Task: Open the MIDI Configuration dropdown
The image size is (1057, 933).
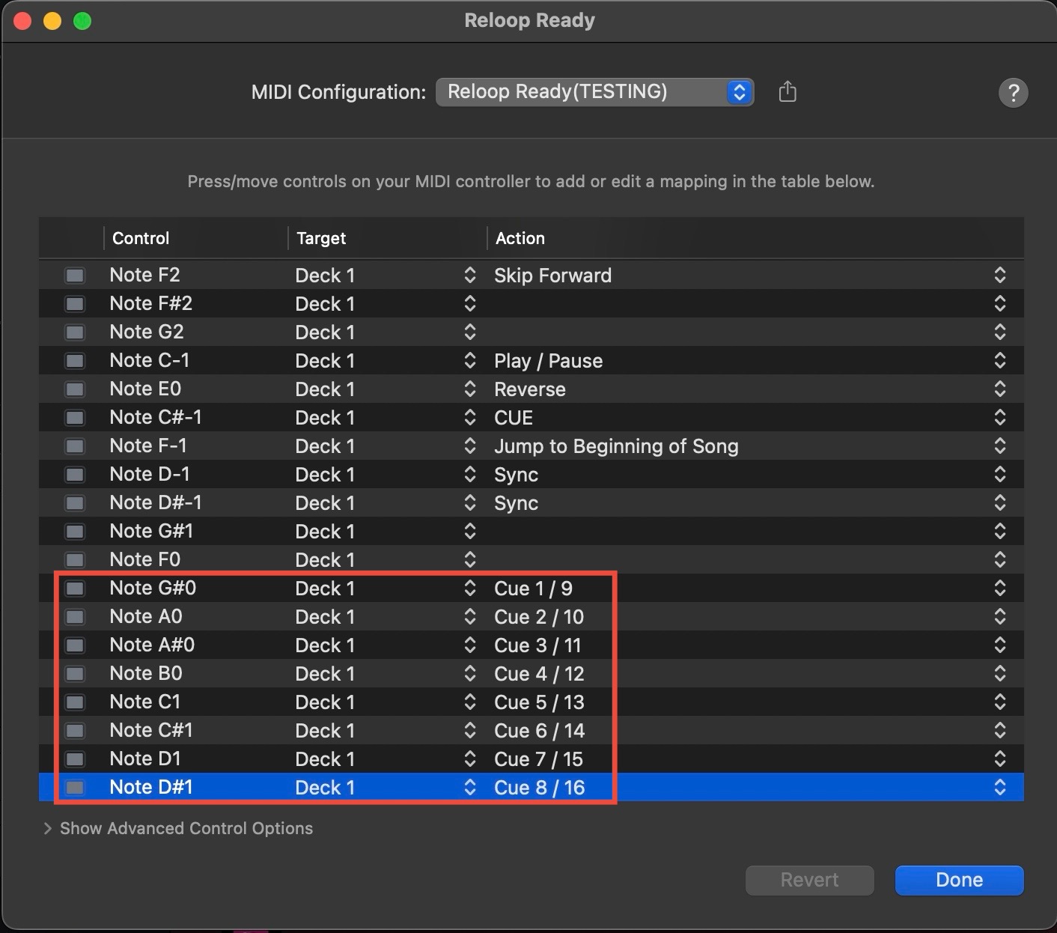Action: (x=594, y=92)
